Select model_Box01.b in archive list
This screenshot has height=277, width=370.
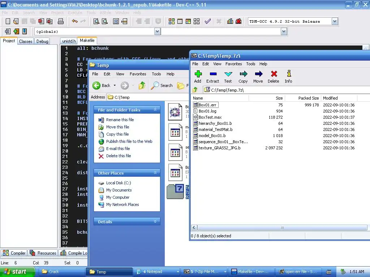212,136
